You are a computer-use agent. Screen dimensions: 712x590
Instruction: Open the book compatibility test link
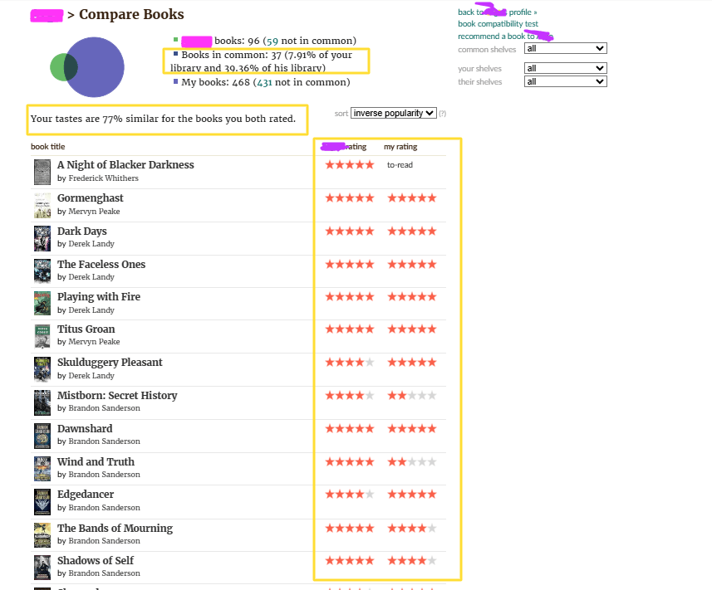tap(498, 24)
